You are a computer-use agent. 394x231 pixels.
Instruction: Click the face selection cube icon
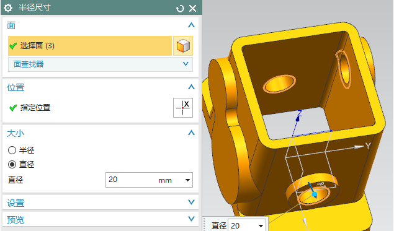pos(183,46)
